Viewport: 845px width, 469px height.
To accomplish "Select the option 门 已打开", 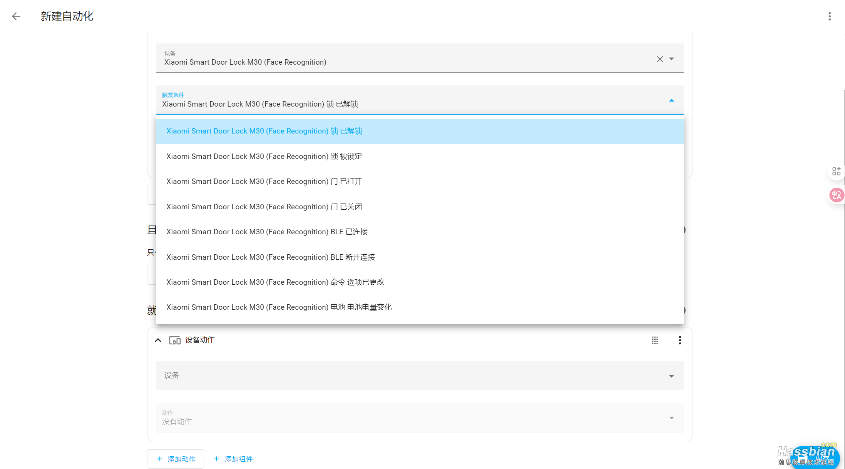I will click(420, 181).
